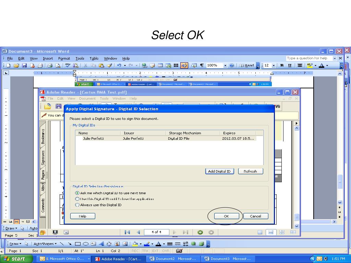
Task: Click the Microsoft Word Help question mark icon
Action: tap(232, 65)
